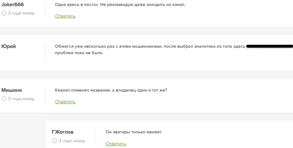Open the blacked-out link in Юрий's comment

tap(269, 46)
